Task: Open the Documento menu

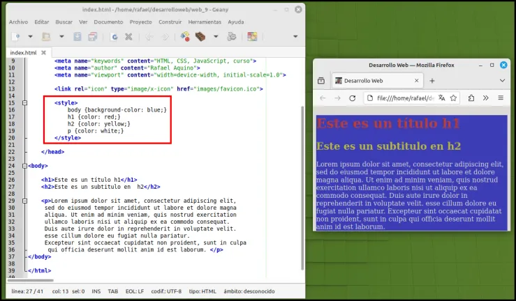Action: click(108, 22)
